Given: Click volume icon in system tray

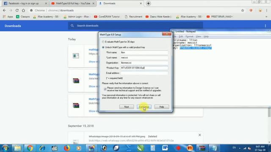Looking at the screenshot, I should 249,148.
